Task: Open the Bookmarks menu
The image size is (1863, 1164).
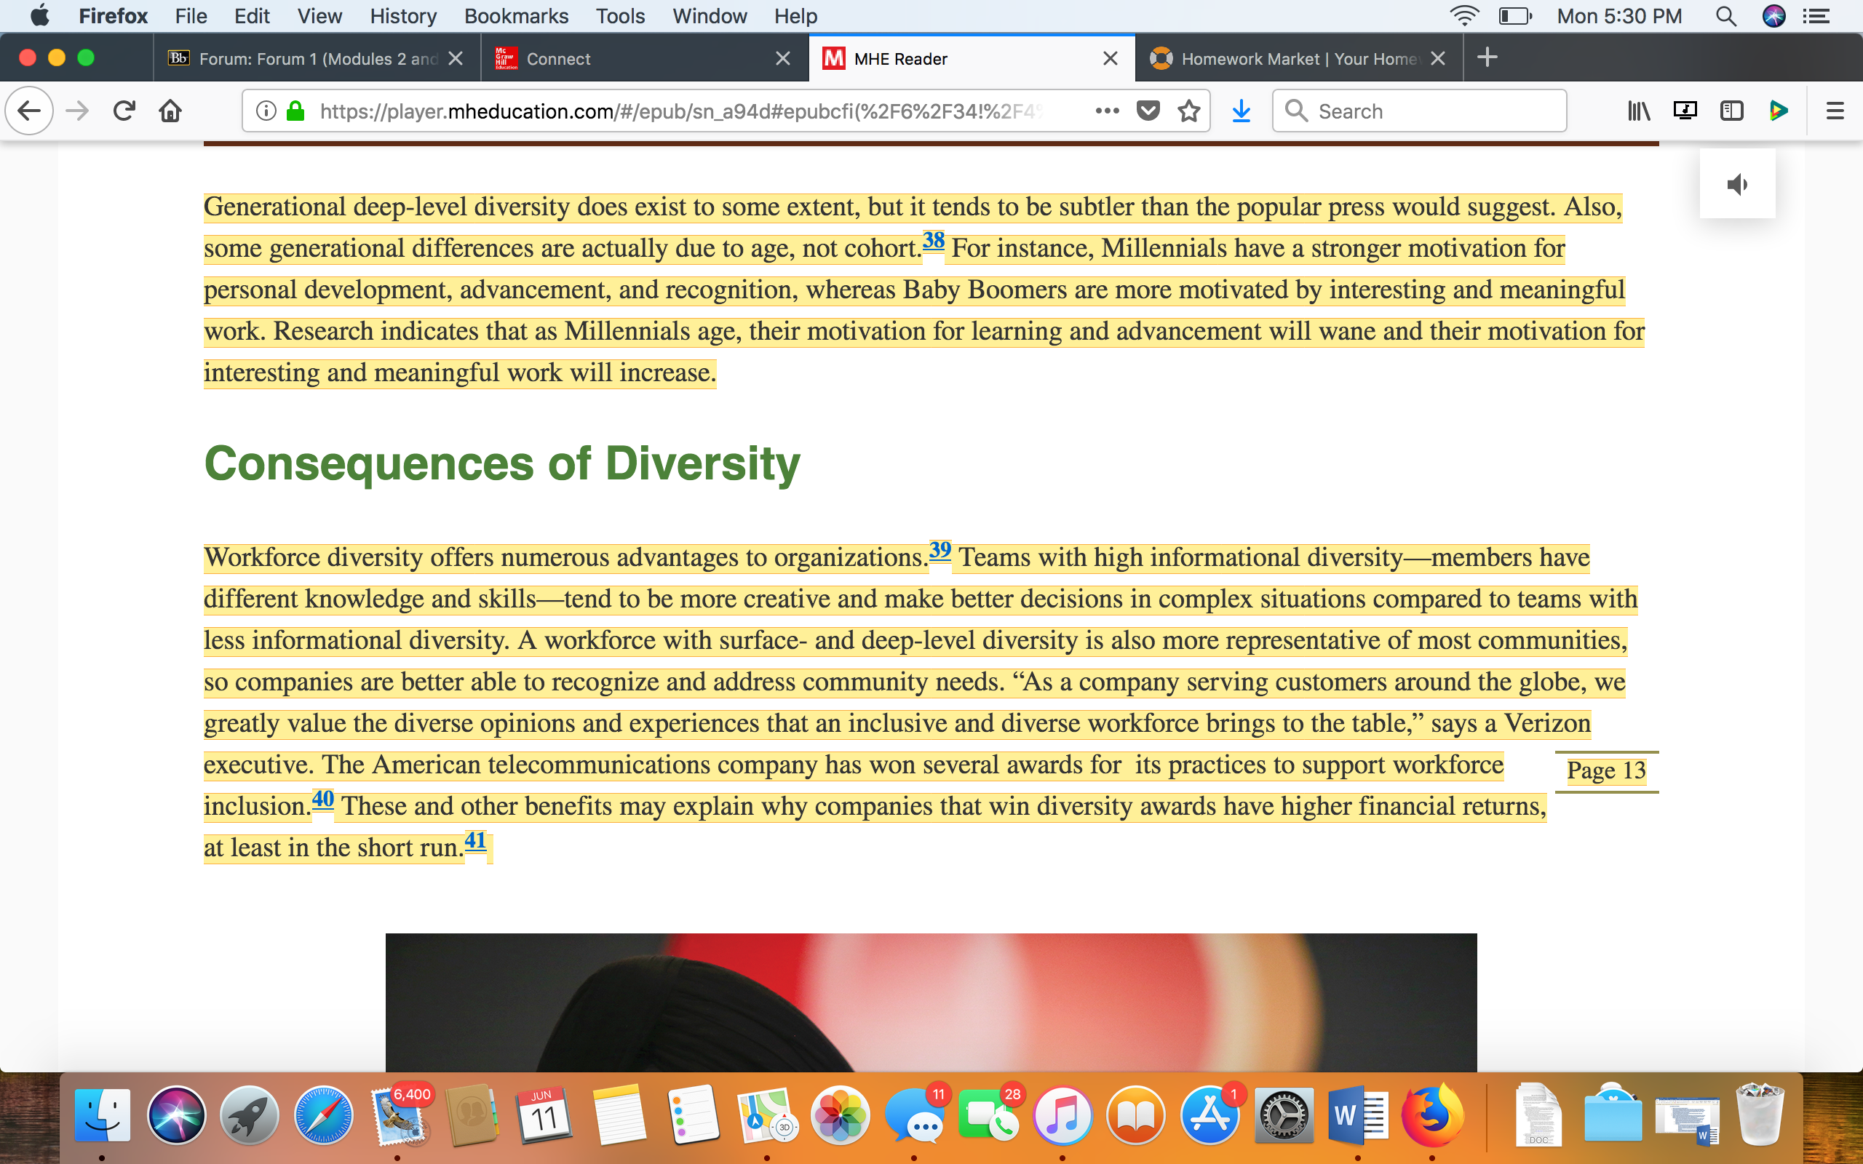Action: [517, 16]
